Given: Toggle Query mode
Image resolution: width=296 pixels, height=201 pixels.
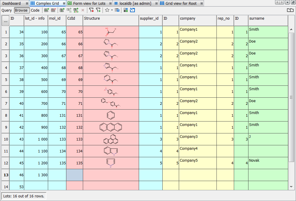Looking at the screenshot, I should point(7,10).
